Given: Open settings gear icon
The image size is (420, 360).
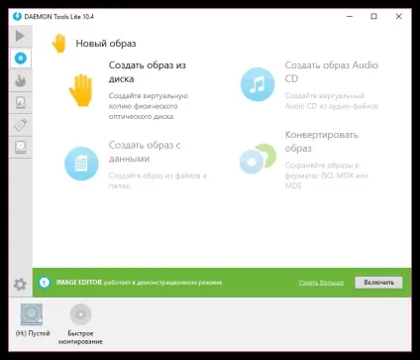Looking at the screenshot, I should pyautogui.click(x=20, y=285).
